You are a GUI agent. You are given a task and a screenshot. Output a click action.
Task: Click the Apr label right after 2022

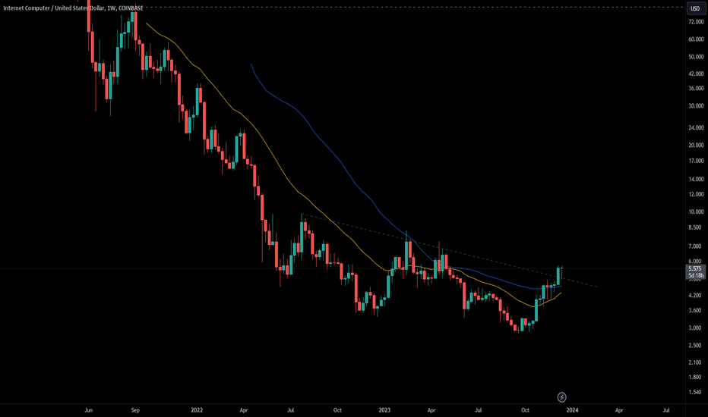244,410
